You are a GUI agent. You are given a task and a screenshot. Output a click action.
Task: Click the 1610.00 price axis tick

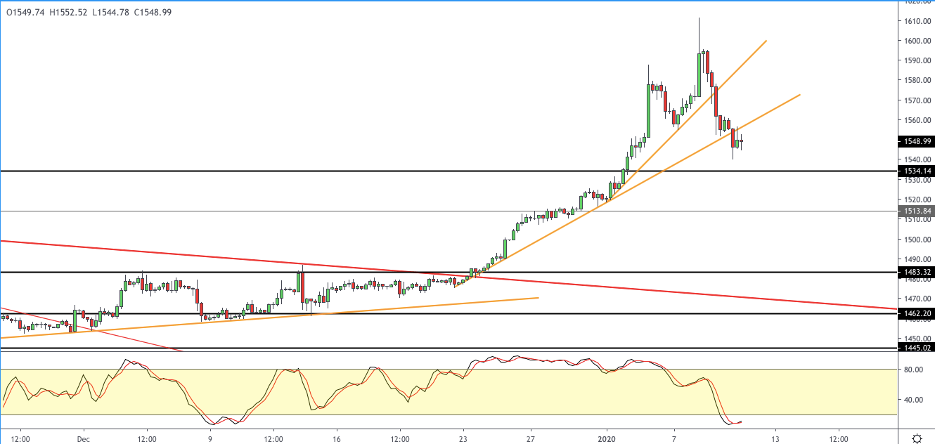click(x=917, y=21)
